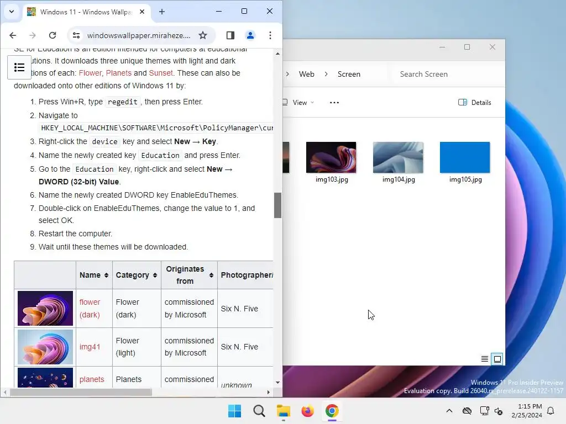Click scroll up arrow on webpage
566x424 pixels.
tap(277, 54)
